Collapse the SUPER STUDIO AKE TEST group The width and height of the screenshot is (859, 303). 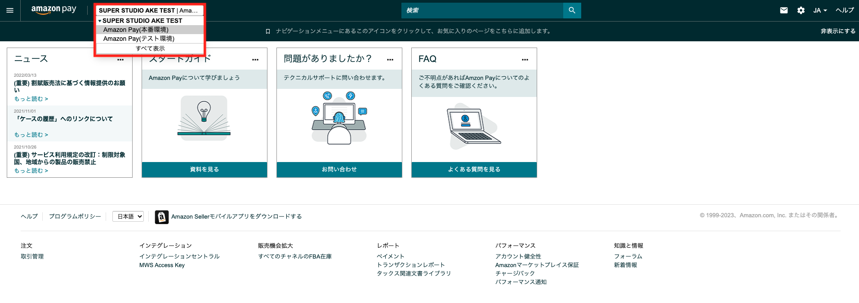[x=100, y=21]
